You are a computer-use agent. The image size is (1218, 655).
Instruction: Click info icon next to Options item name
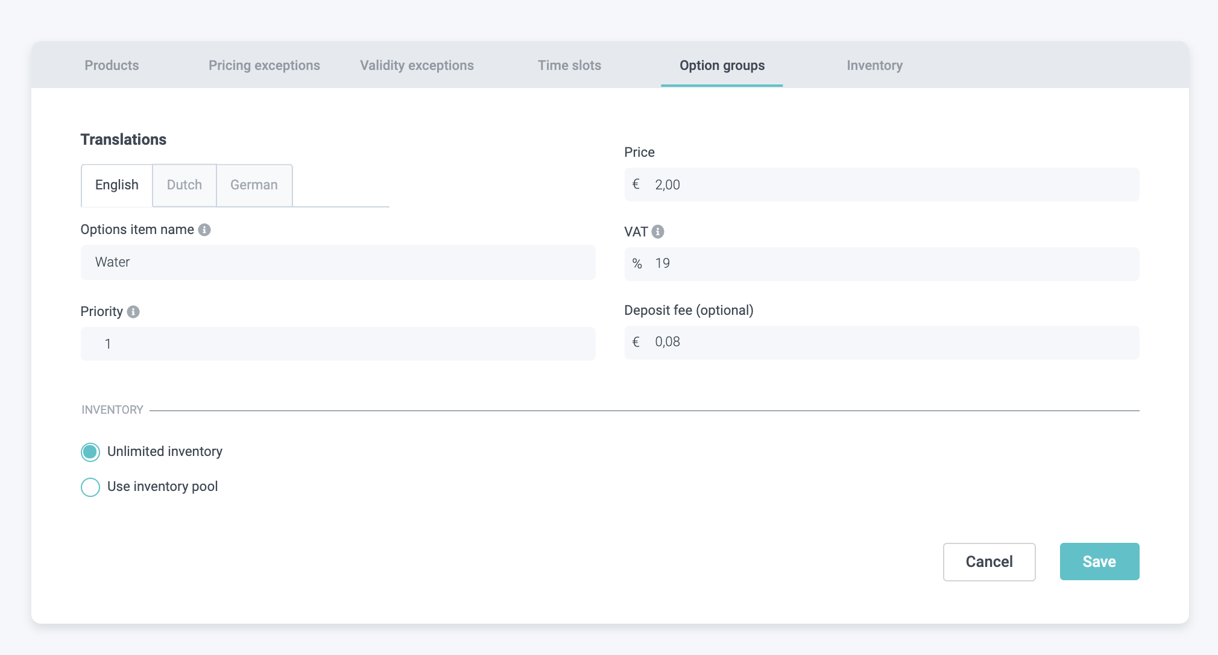point(204,230)
